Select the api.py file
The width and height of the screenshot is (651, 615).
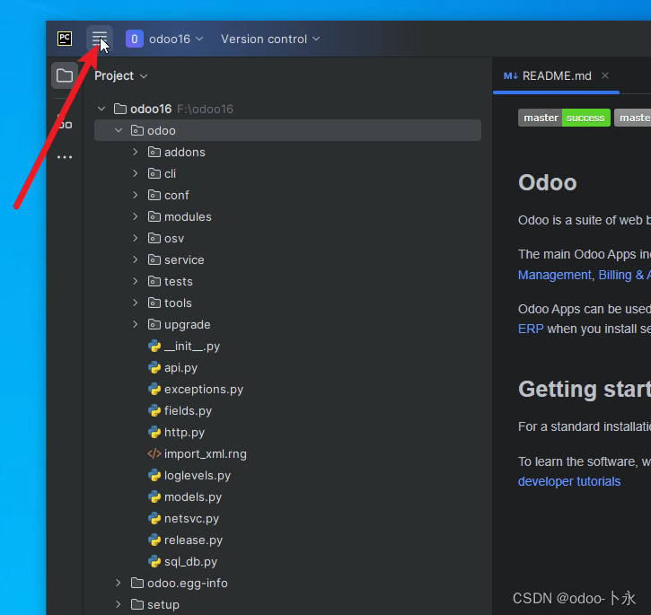(180, 368)
